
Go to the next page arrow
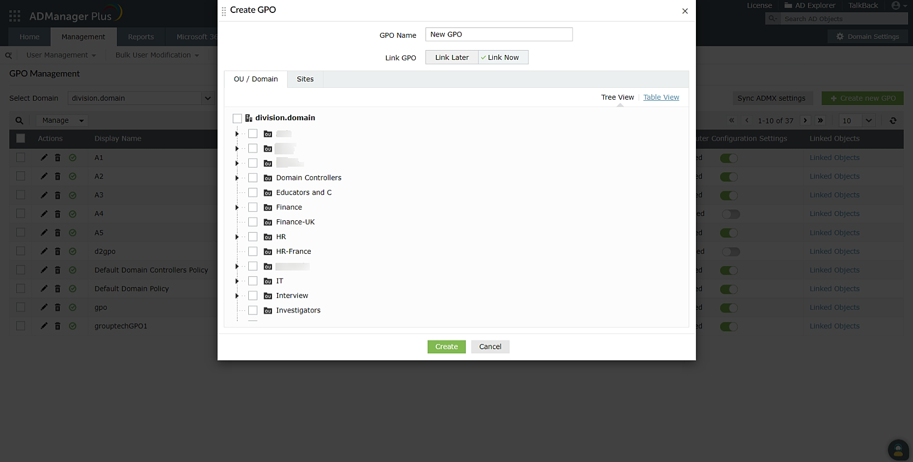tap(805, 121)
